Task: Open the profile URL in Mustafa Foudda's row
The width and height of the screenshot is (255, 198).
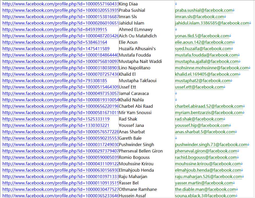Action: tap(61, 55)
